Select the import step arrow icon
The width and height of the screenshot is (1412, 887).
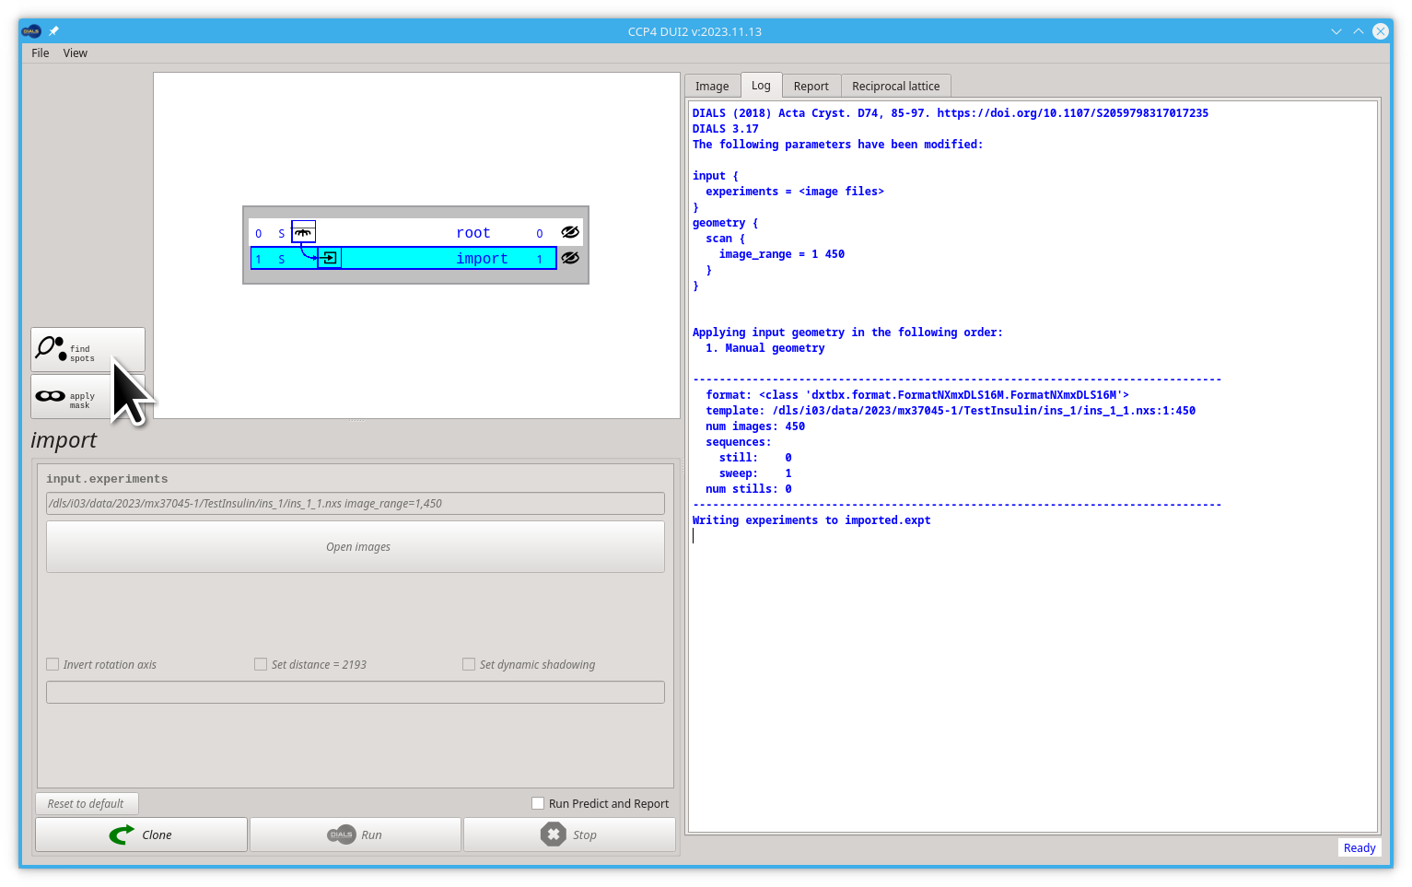tap(329, 258)
